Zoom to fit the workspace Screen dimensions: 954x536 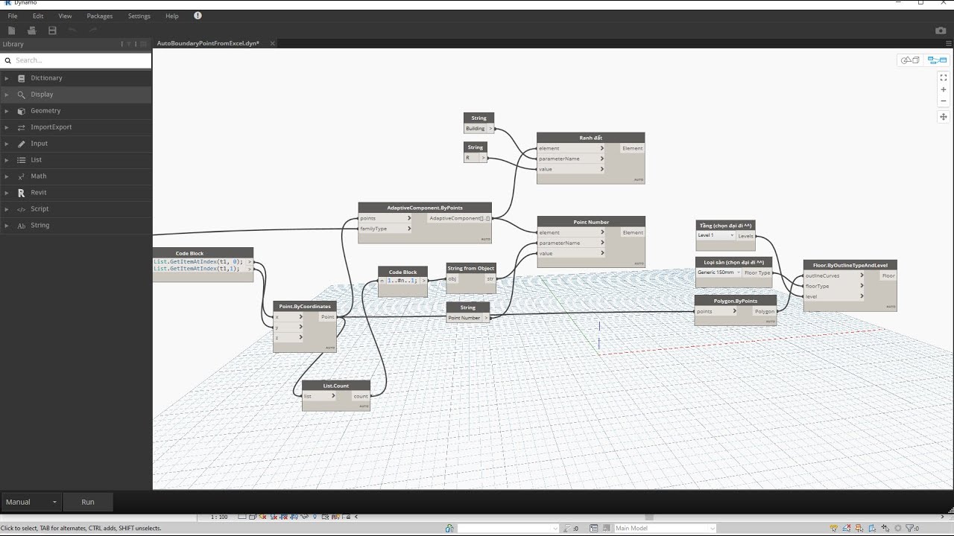[943, 77]
